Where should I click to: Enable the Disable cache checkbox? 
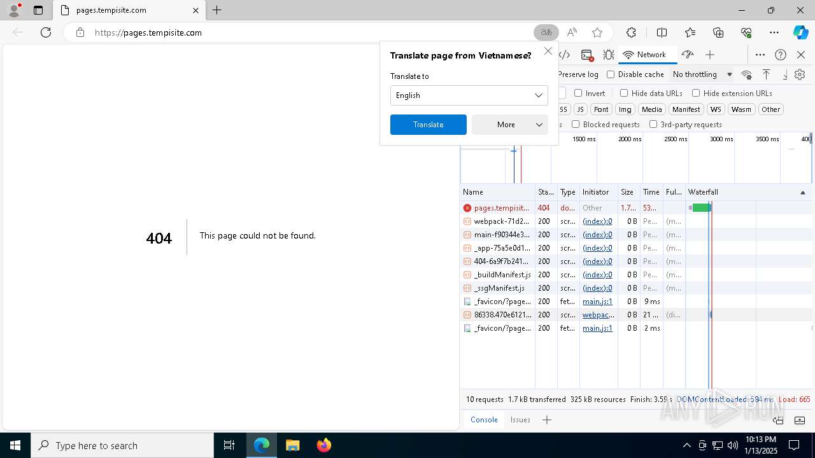[x=611, y=74]
